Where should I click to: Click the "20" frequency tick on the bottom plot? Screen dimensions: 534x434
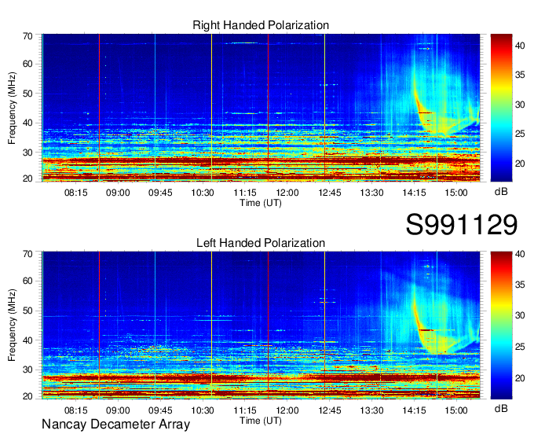click(x=28, y=396)
